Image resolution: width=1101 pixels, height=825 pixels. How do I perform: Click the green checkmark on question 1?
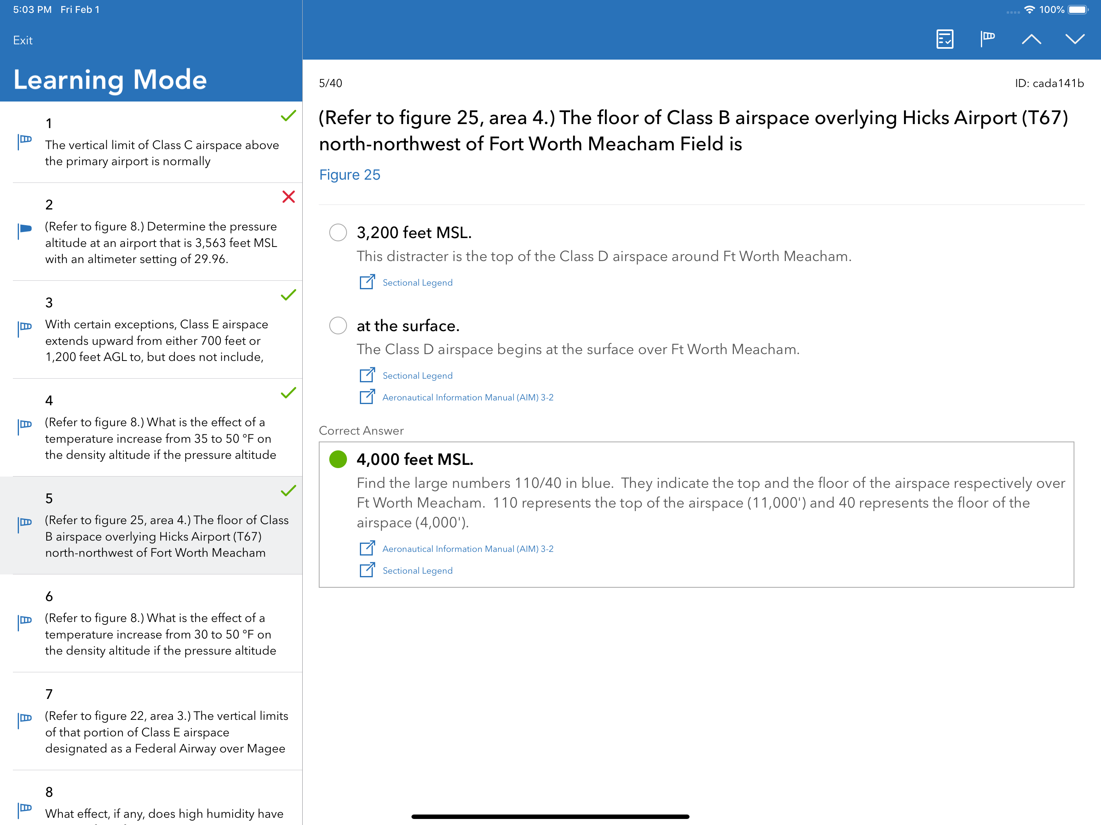[288, 116]
